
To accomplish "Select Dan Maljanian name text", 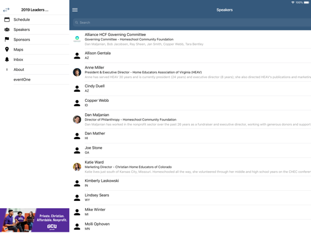I will [97, 115].
